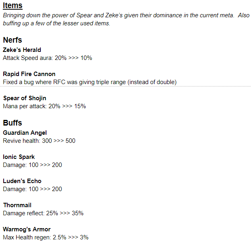Select the Spear of Shojin item title
Image resolution: width=251 pixels, height=243 pixels.
click(25, 98)
